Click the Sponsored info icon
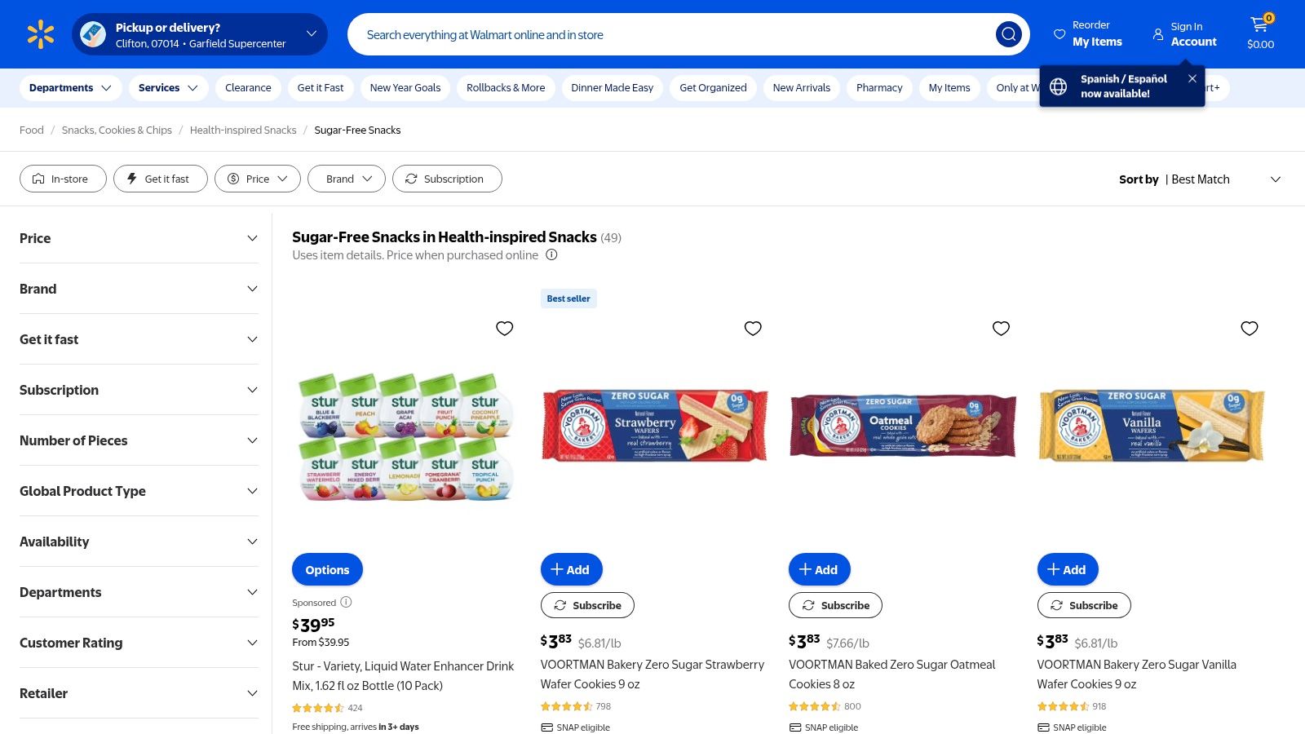 click(x=346, y=602)
